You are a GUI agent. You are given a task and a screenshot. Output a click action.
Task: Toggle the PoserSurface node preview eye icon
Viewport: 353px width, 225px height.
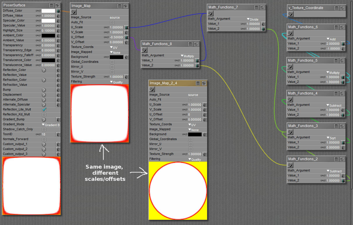58,5
